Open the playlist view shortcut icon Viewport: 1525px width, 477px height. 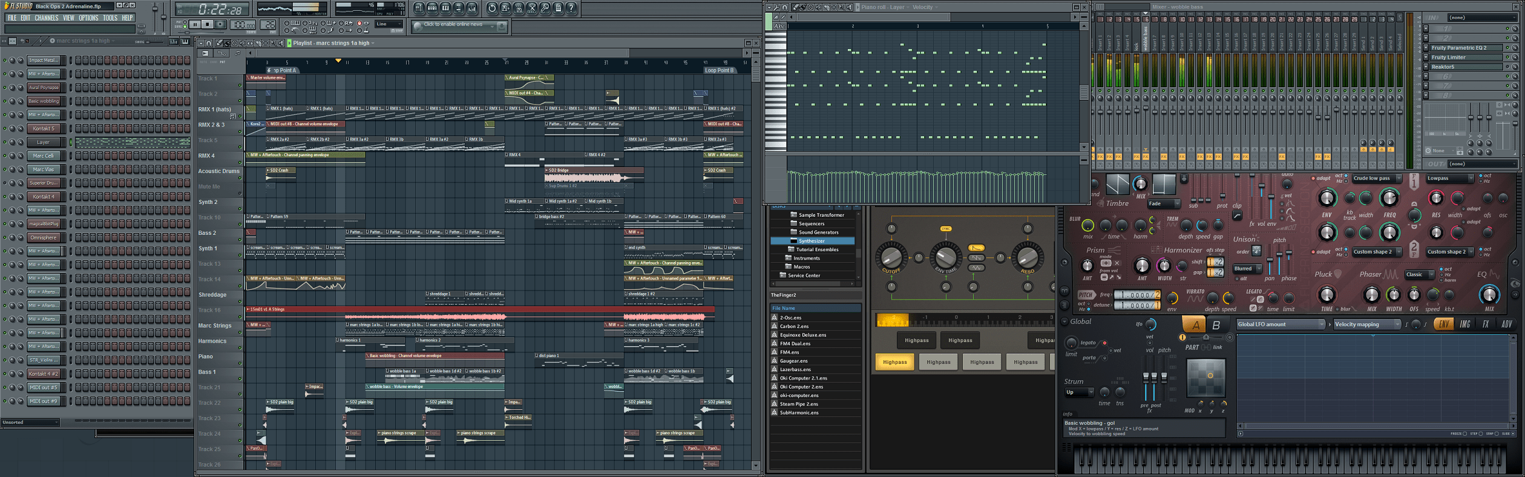point(419,8)
